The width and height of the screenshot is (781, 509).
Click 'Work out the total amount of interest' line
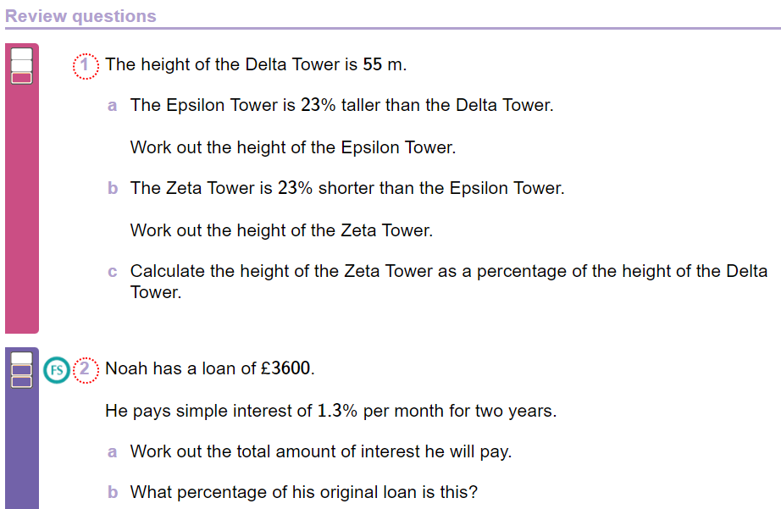[x=321, y=451]
